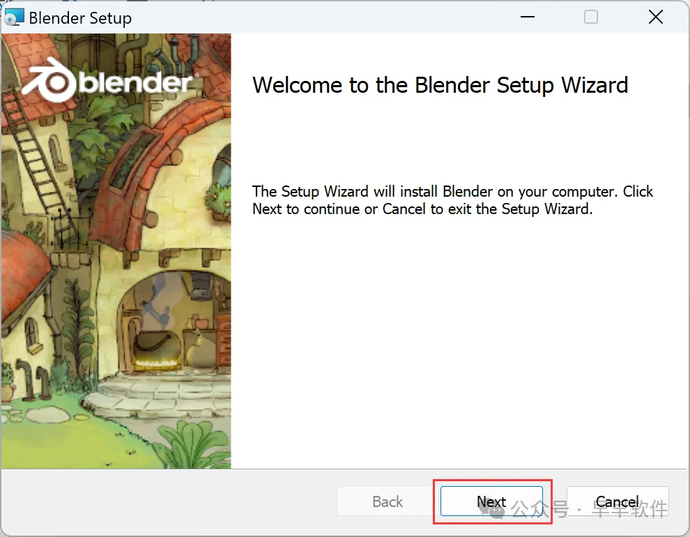This screenshot has height=537, width=690.
Task: Cancel the Blender Setup Wizard
Action: [618, 501]
